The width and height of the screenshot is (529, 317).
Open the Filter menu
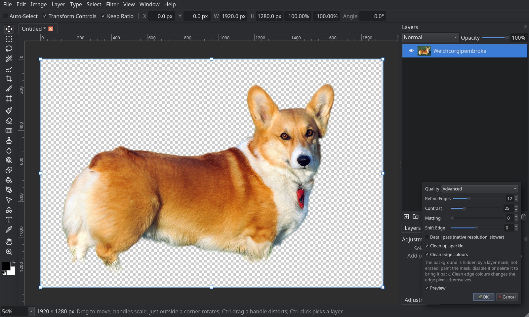[x=112, y=4]
